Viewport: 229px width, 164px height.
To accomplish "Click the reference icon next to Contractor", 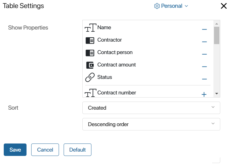I will (x=90, y=40).
